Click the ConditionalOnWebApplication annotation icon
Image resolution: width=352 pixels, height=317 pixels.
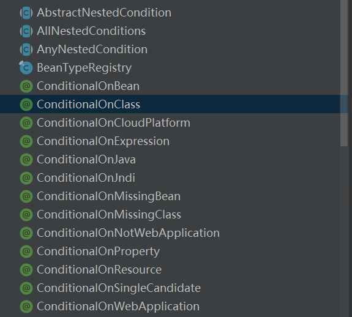[26, 307]
